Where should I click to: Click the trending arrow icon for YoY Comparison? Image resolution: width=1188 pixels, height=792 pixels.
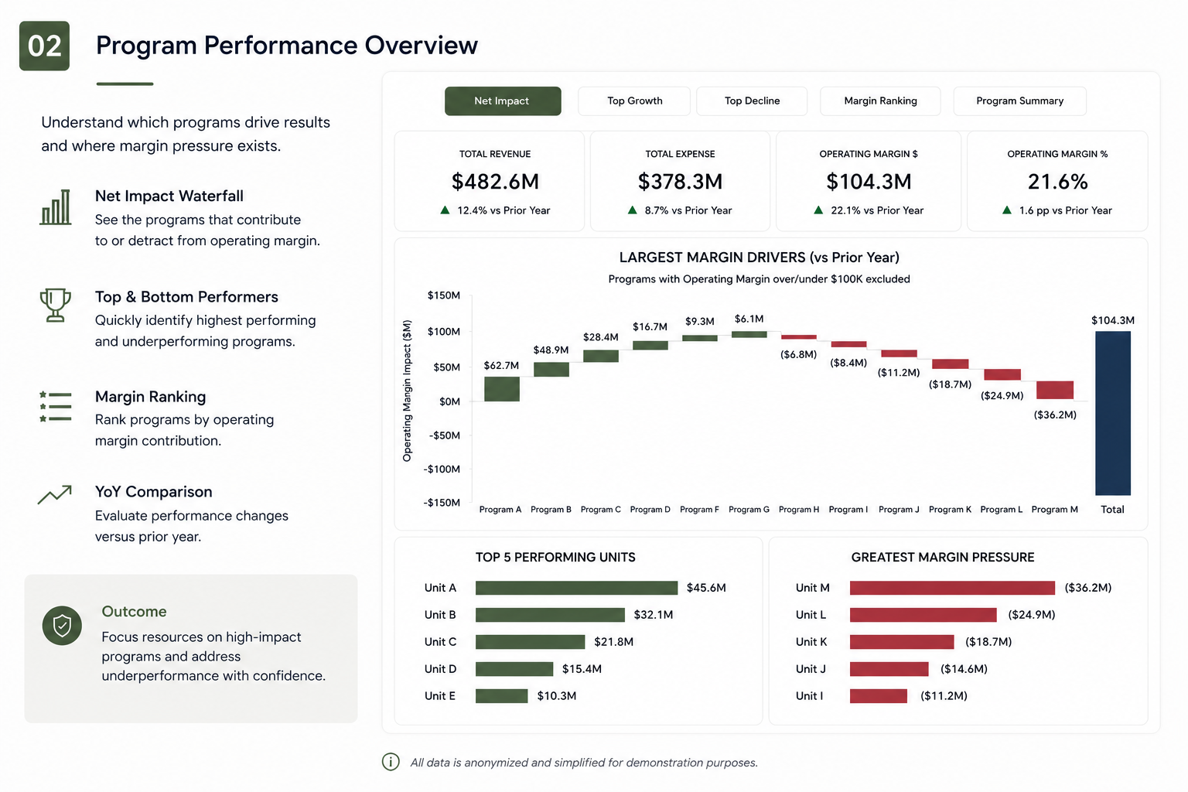pos(55,495)
